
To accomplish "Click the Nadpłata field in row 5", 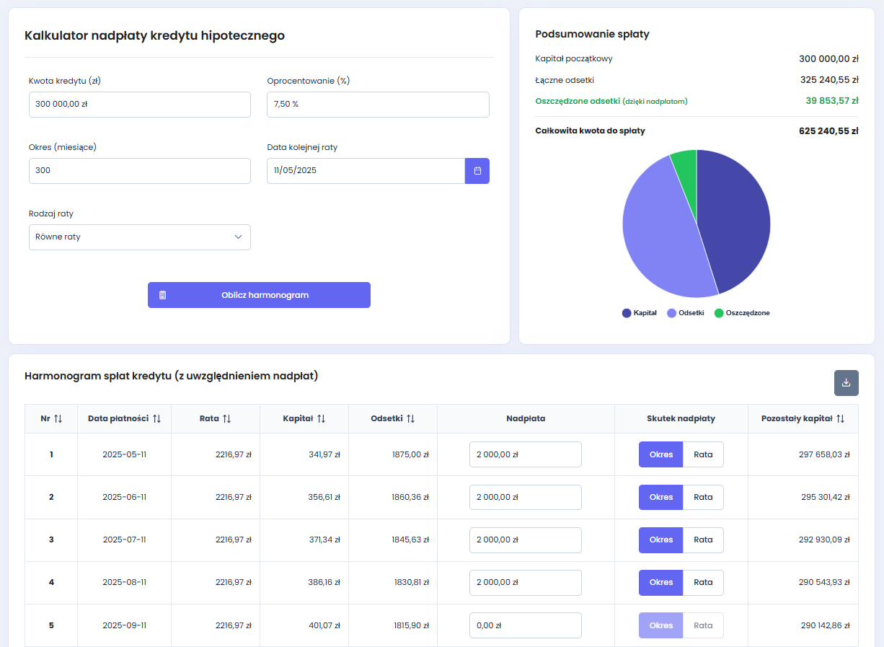I will pyautogui.click(x=525, y=625).
